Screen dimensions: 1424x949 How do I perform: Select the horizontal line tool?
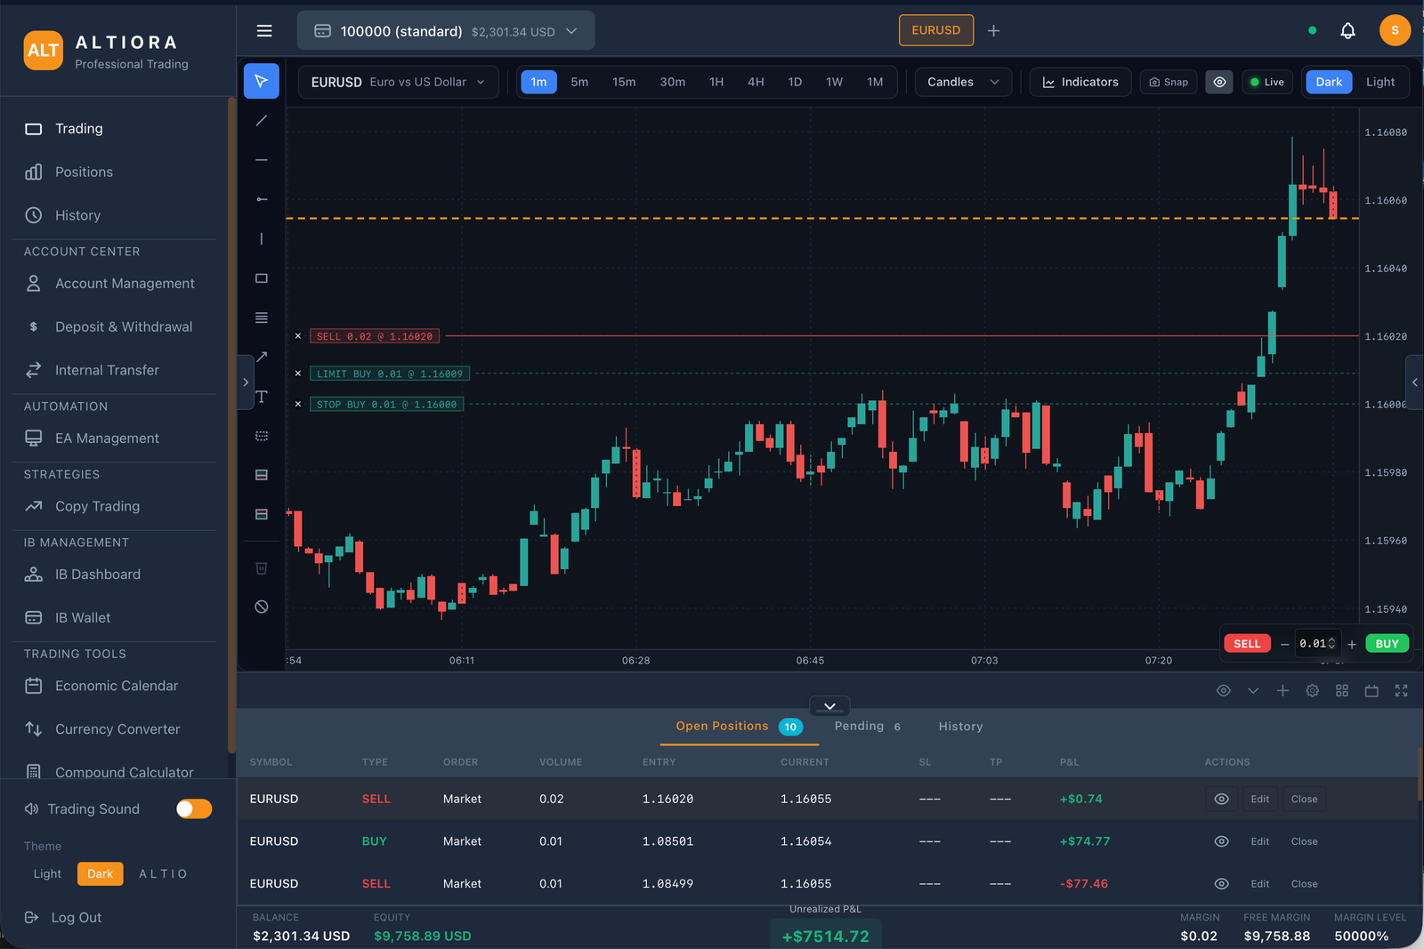click(261, 160)
